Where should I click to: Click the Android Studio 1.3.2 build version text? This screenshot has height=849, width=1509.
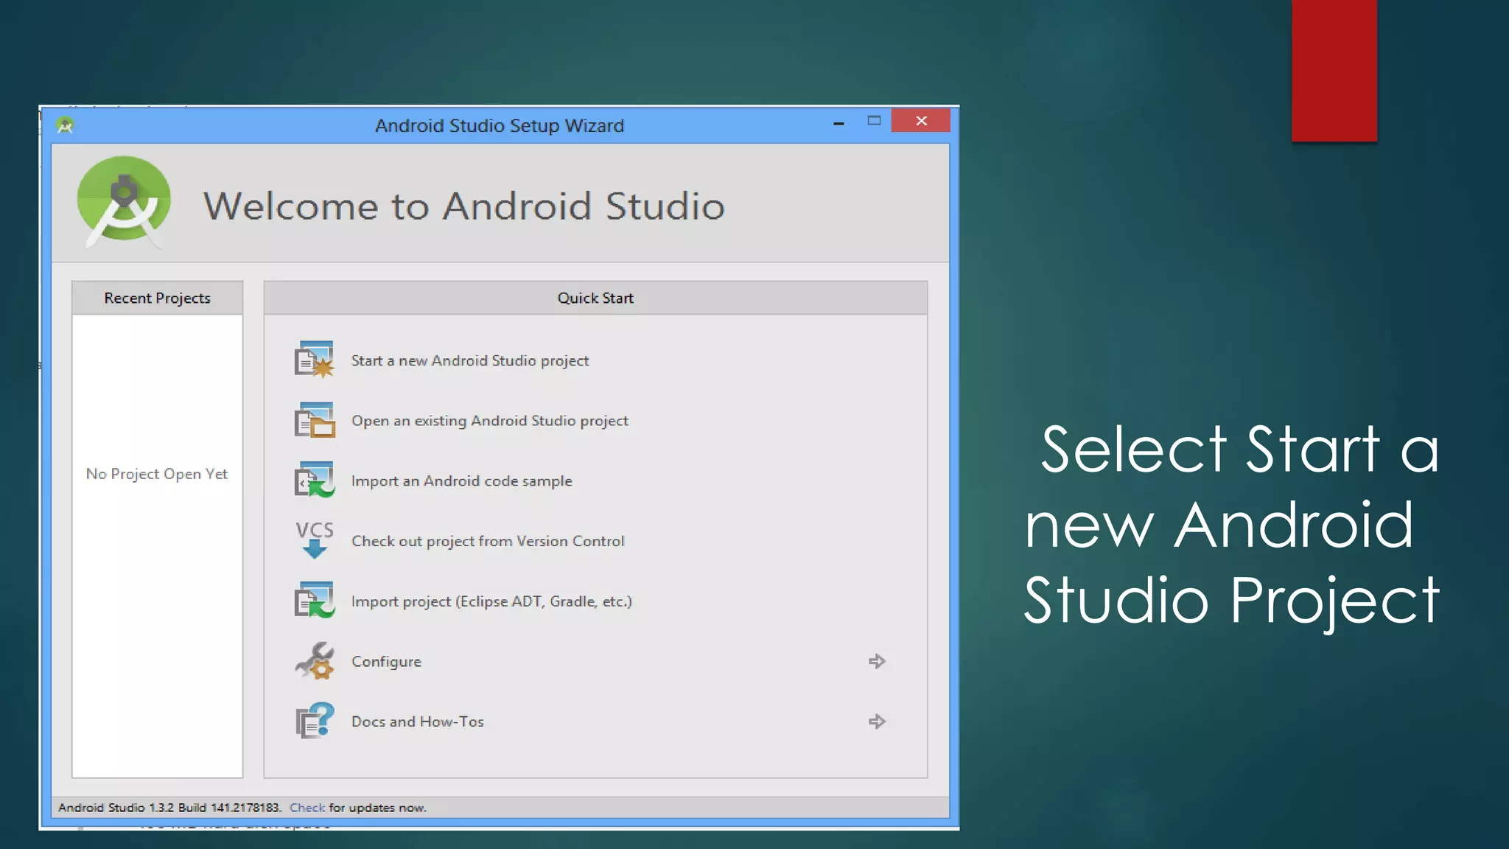[x=169, y=808]
